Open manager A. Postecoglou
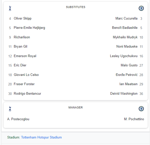This screenshot has width=150, height=145. click(x=18, y=119)
